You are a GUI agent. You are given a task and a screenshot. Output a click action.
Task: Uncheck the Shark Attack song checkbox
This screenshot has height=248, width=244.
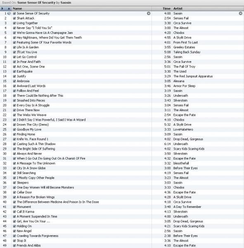coord(14,18)
